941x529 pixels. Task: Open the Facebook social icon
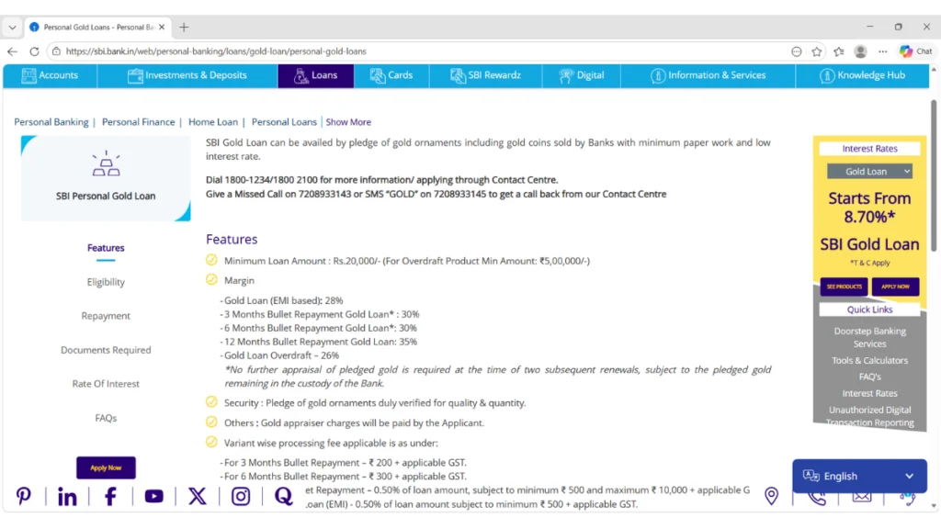(x=110, y=496)
